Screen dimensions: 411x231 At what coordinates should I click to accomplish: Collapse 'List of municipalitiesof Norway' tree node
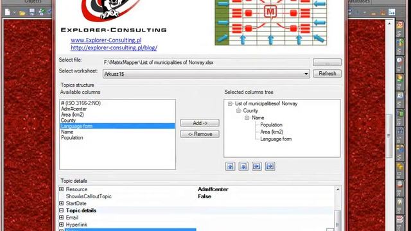pos(230,104)
